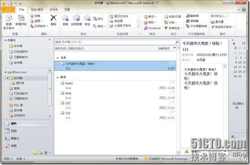This screenshot has width=250, height=165.
Task: Open Junk (垃圾邮件) folder in account tree
Action: (17, 115)
